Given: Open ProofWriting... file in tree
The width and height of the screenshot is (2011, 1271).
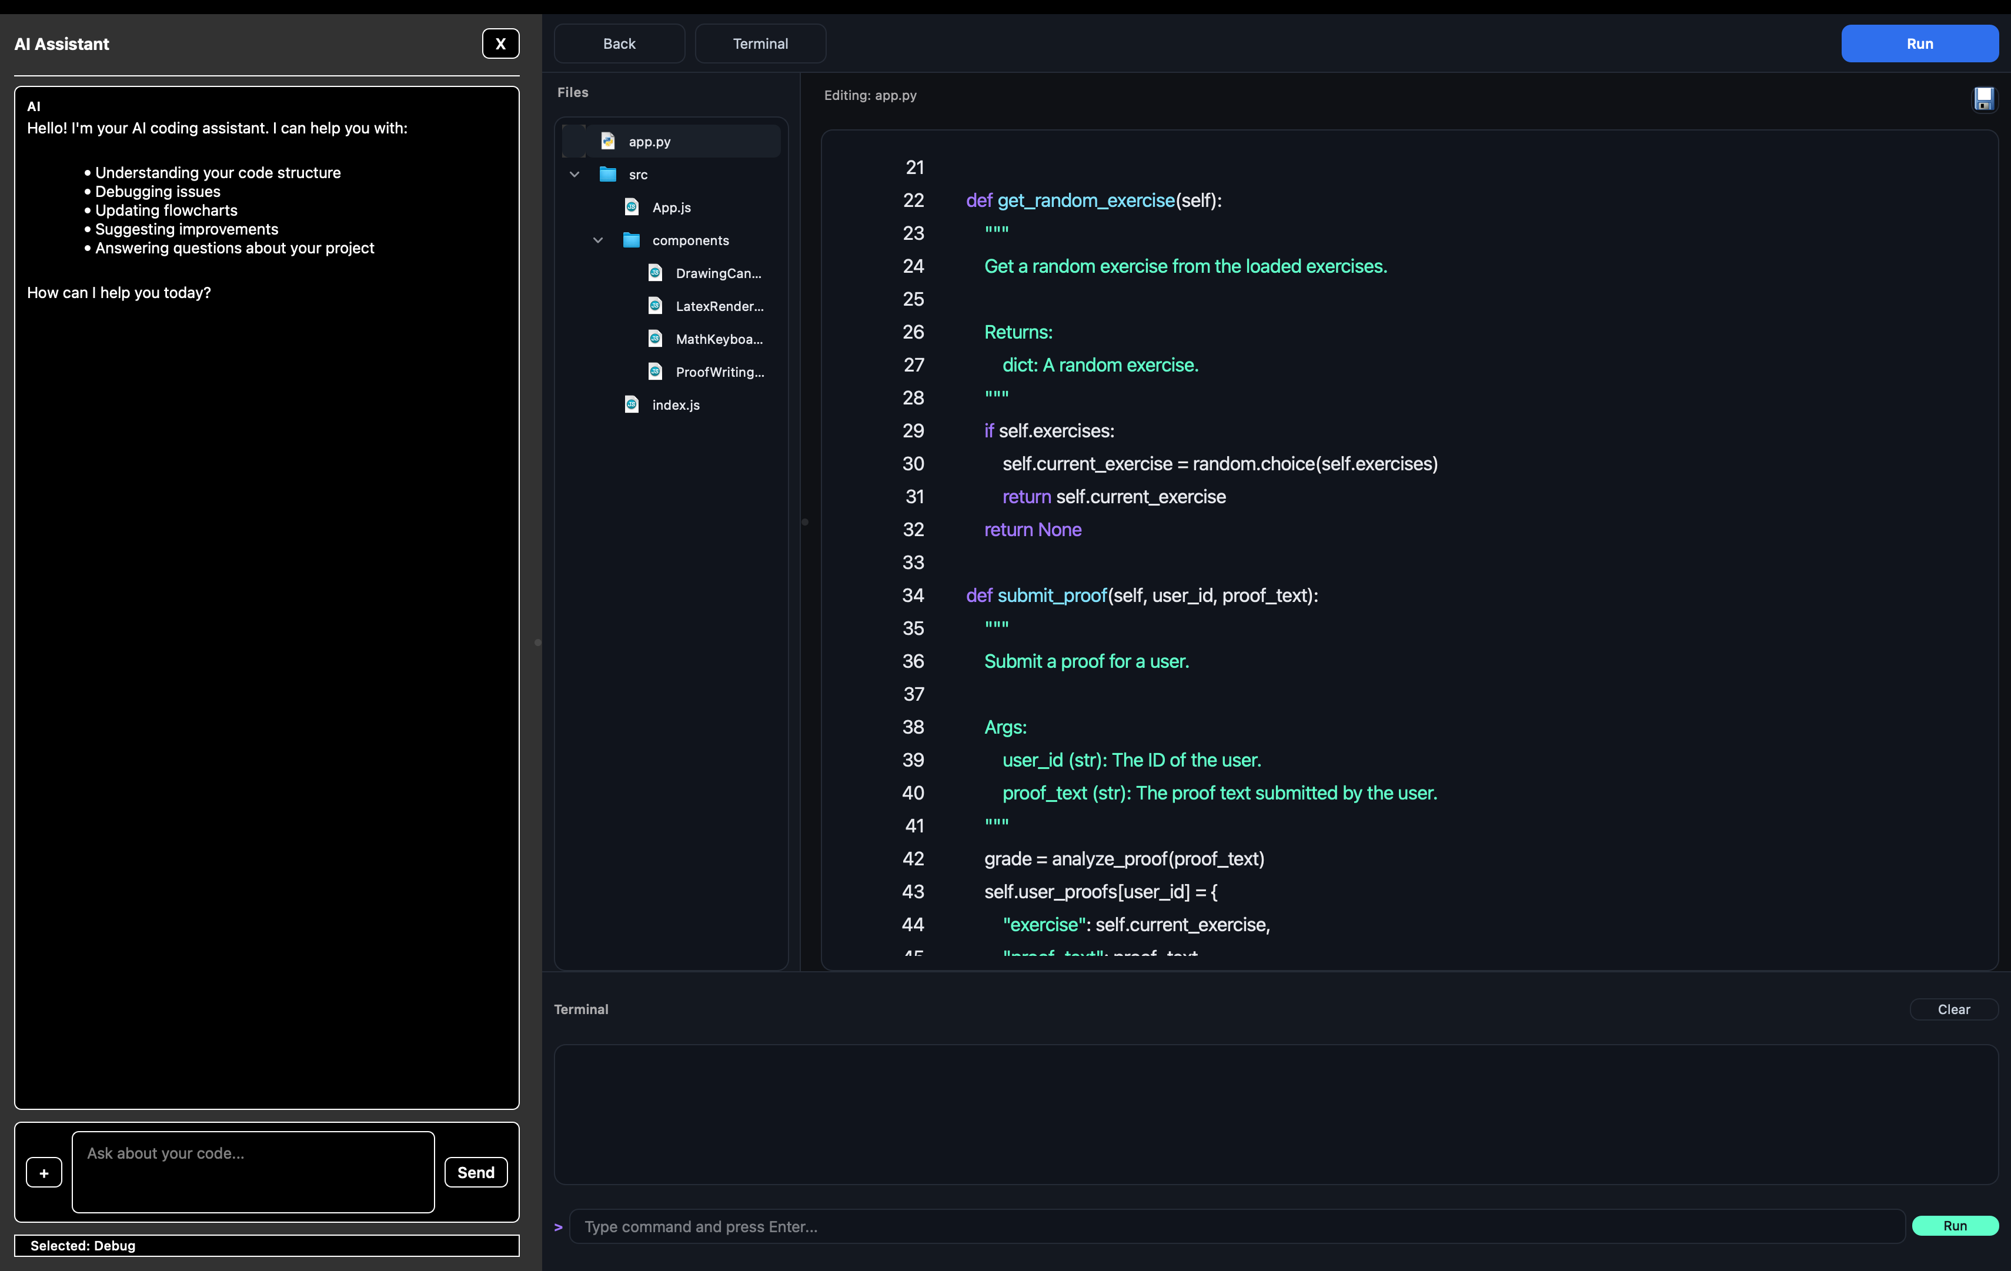Looking at the screenshot, I should pyautogui.click(x=719, y=372).
